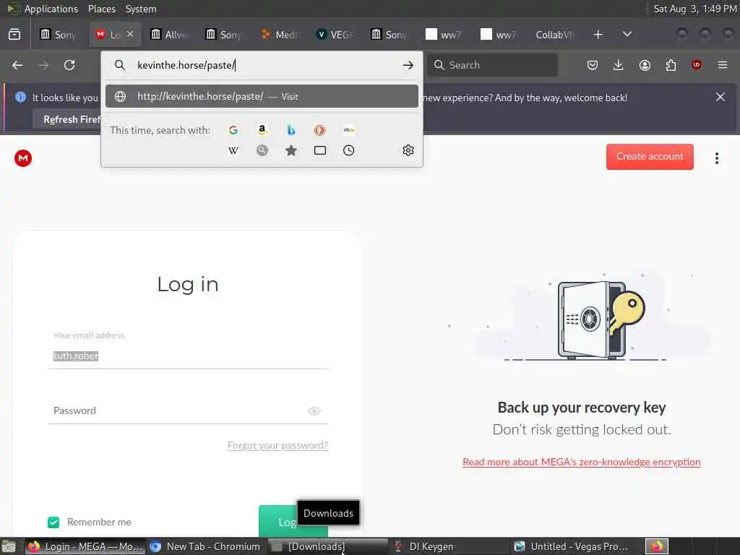Screen dimensions: 740x555
Task: Switch to the Medi tab
Action: click(x=280, y=35)
